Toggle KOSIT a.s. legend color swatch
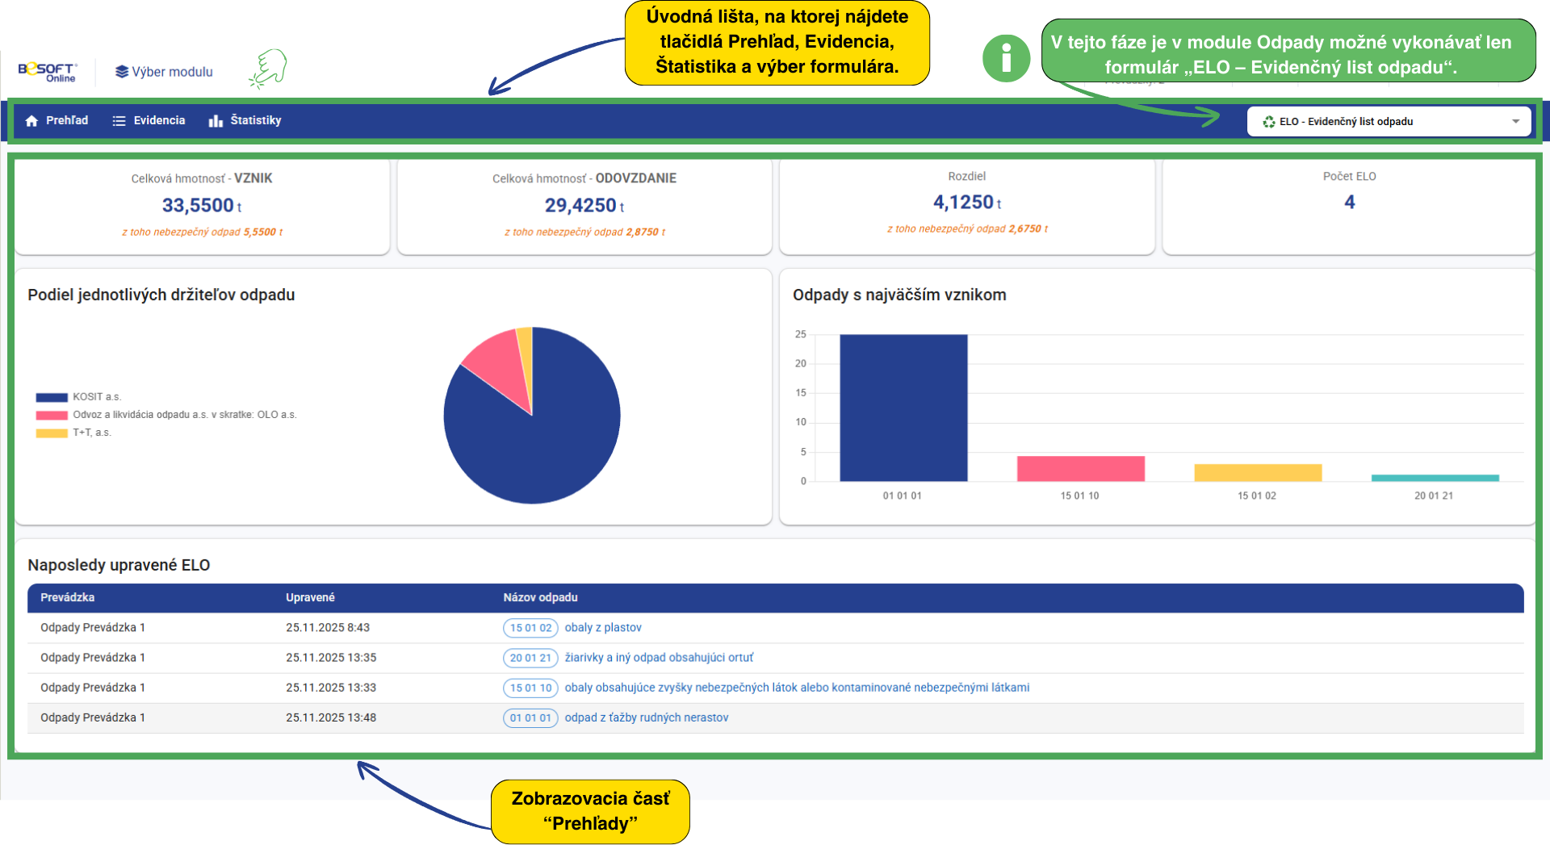 point(52,397)
